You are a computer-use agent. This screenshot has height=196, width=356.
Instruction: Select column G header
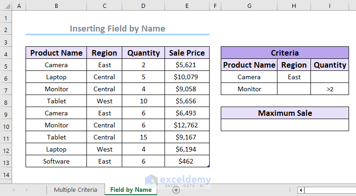[x=249, y=6]
